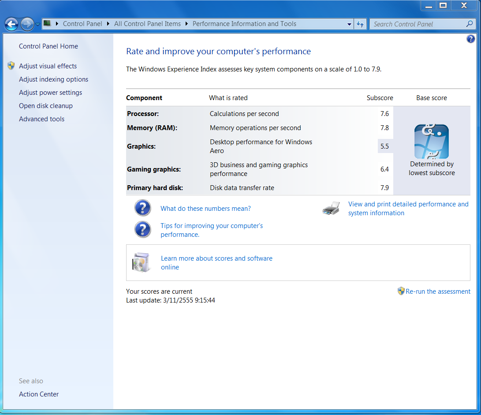Click shield icon beside Re-run the assessment
This screenshot has height=415, width=481.
401,291
